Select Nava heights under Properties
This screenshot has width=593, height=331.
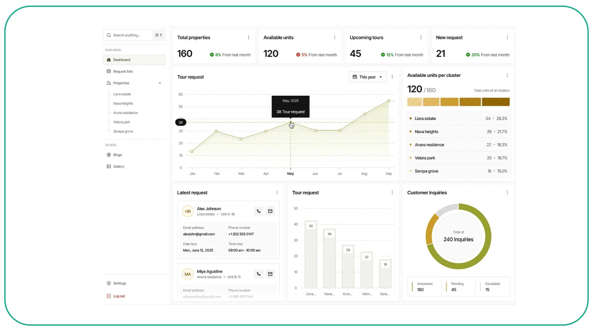123,103
